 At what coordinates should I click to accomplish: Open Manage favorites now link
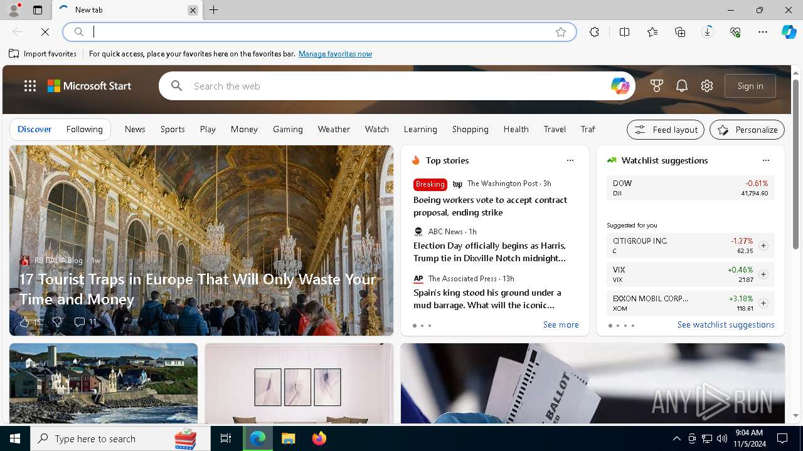tap(335, 54)
